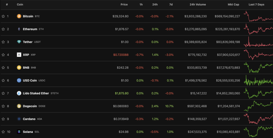The width and height of the screenshot is (273, 138).
Task: Click Dogecoin 7d change 10.7%
Action: tap(169, 106)
